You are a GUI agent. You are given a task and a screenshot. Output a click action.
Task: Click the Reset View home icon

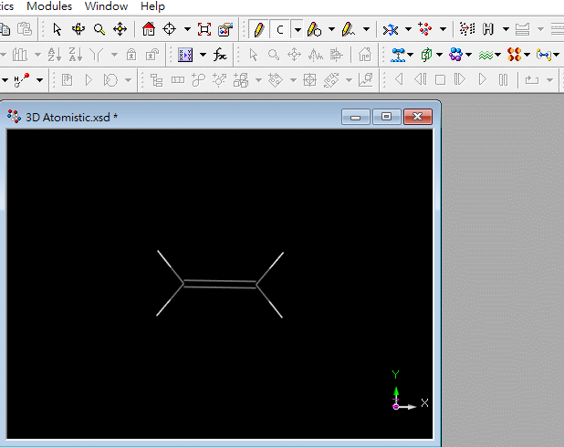pyautogui.click(x=149, y=29)
